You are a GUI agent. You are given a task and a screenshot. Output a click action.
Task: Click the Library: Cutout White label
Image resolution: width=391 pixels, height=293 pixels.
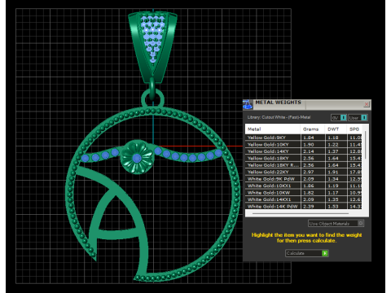click(x=279, y=117)
